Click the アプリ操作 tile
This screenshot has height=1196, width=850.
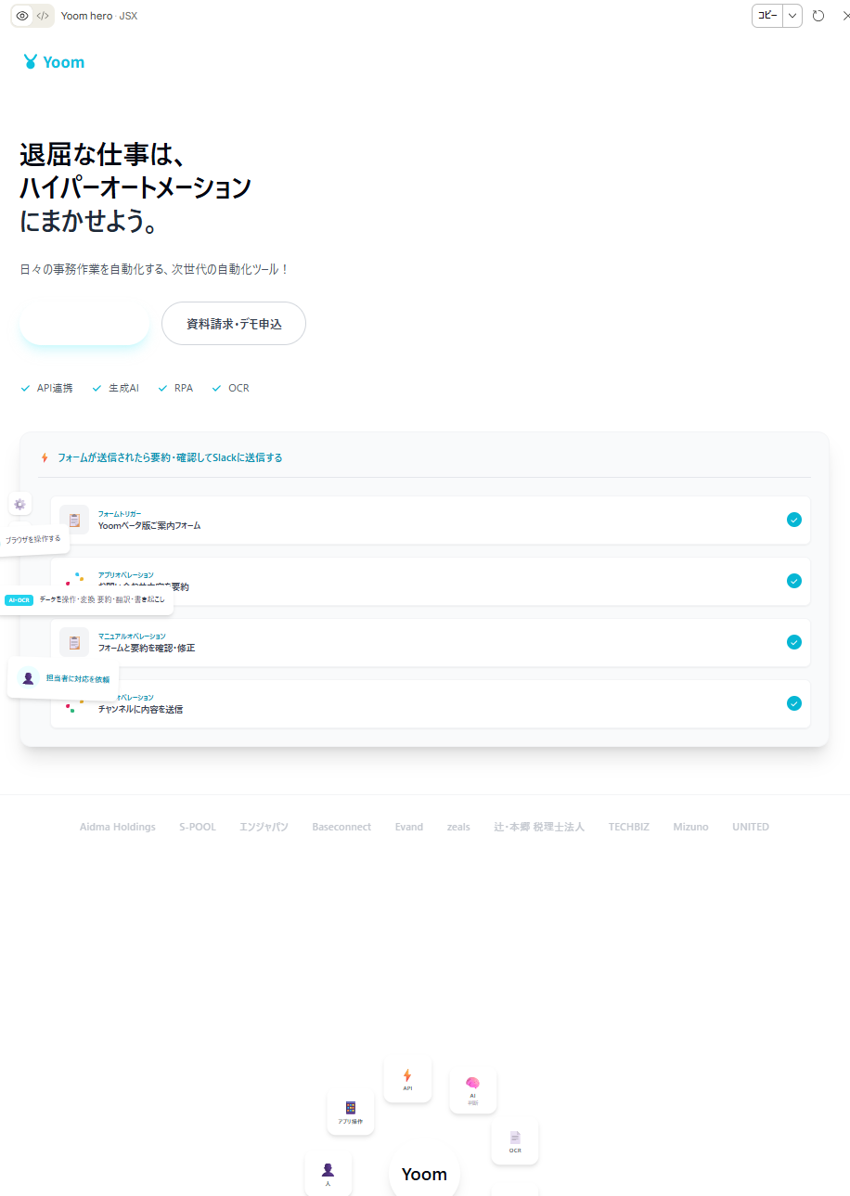coord(351,1112)
